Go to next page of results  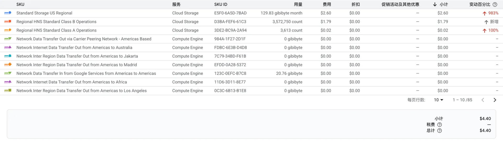[x=495, y=100]
